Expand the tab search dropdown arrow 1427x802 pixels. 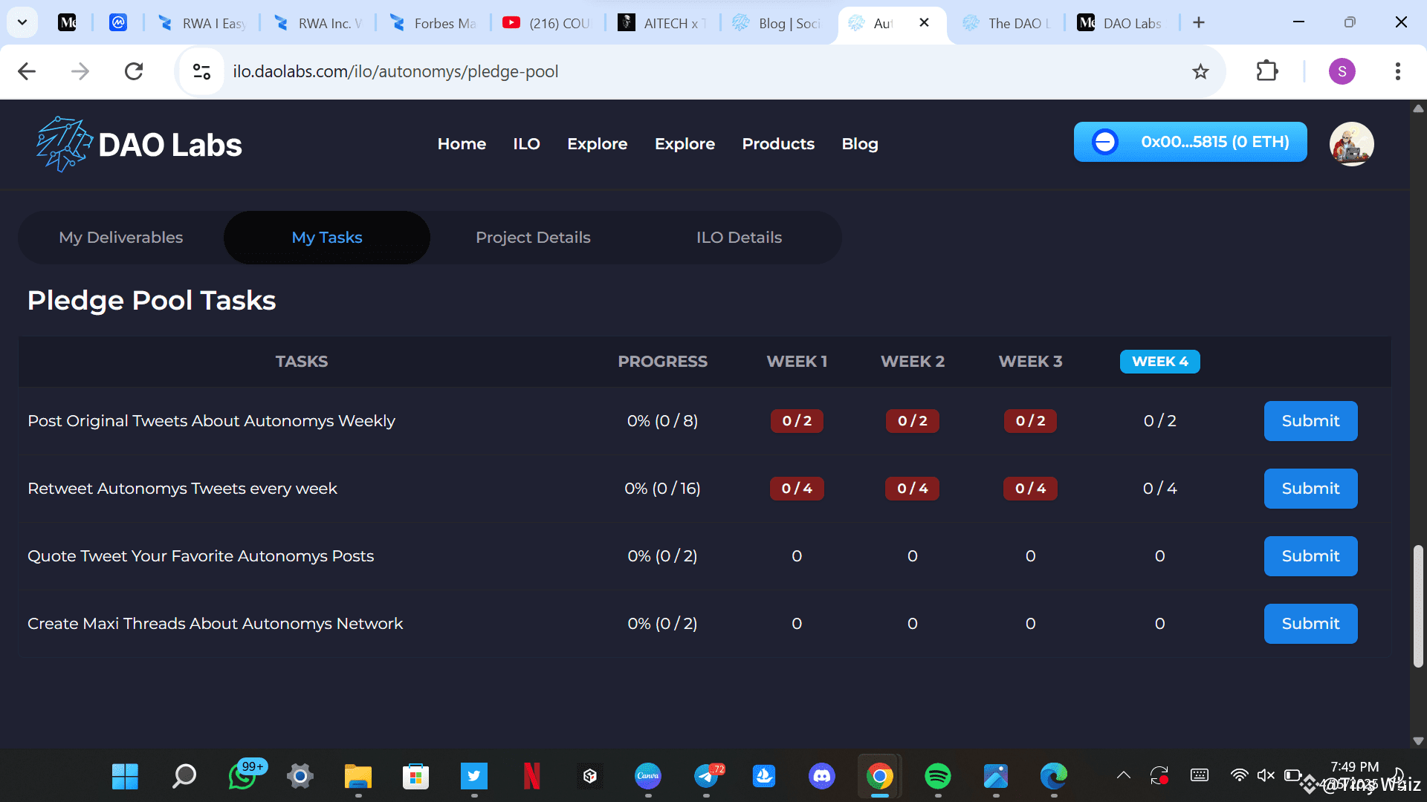point(22,22)
